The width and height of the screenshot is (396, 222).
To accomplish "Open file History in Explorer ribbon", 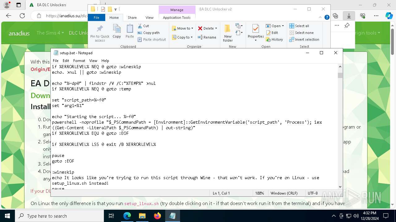I will pos(274,39).
